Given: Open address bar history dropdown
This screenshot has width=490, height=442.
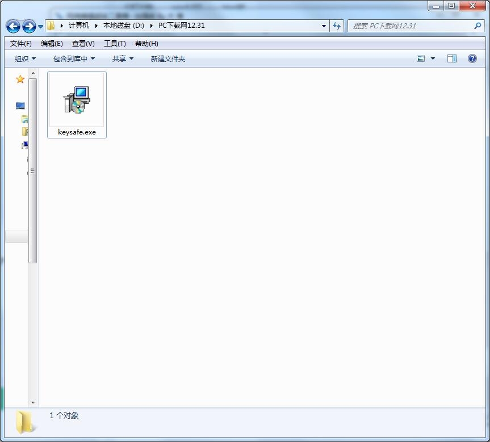Looking at the screenshot, I should tap(324, 26).
